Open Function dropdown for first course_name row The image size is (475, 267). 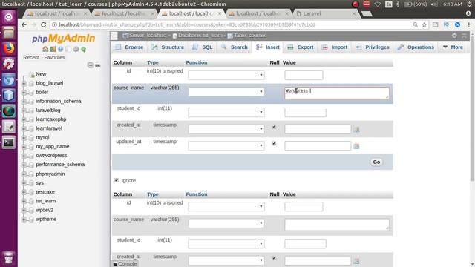(226, 92)
